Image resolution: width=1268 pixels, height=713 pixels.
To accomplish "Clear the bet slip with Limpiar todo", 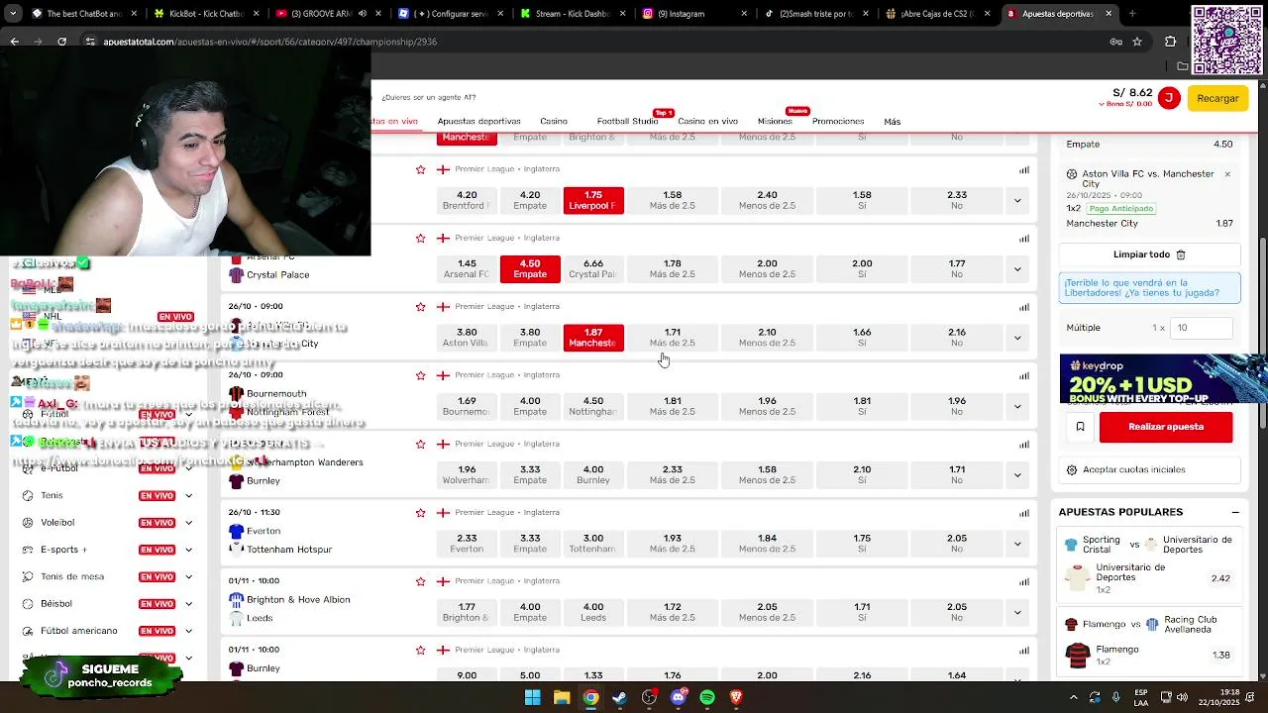I will click(x=1149, y=255).
